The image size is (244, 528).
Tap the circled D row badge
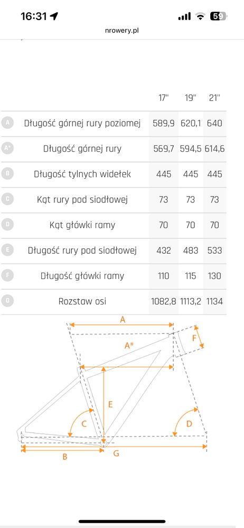(7, 225)
